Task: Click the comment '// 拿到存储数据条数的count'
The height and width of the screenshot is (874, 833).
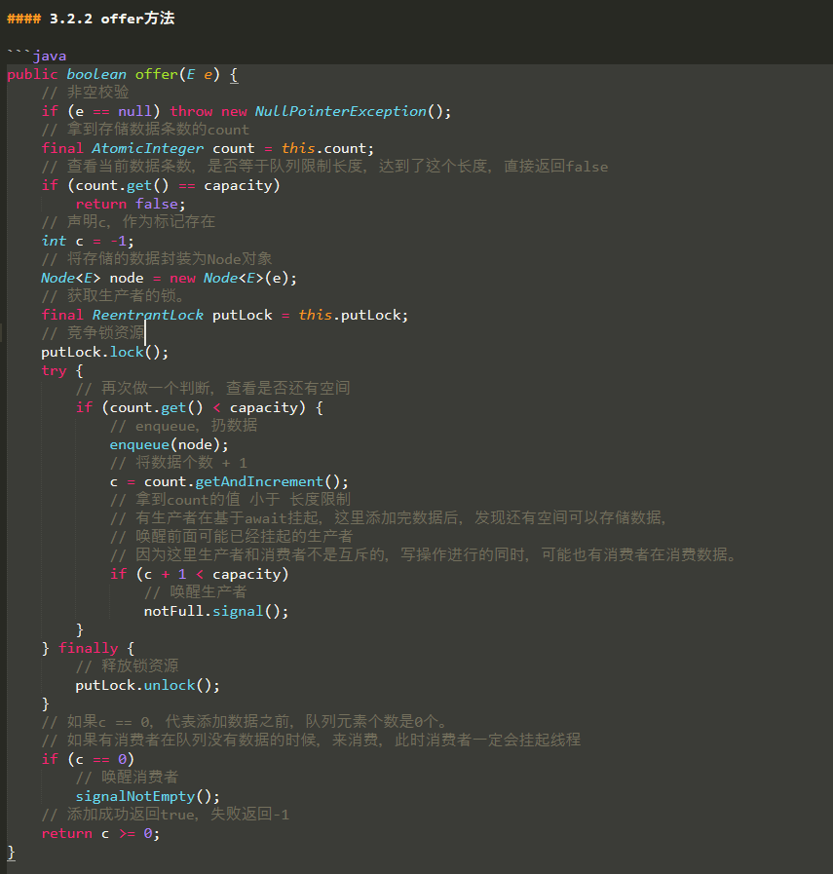Action: tap(145, 130)
